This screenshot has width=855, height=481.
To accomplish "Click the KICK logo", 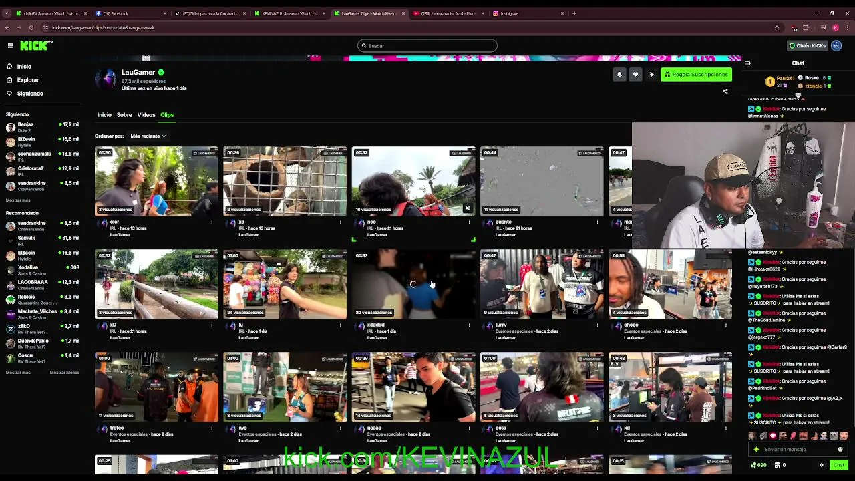I will [36, 45].
